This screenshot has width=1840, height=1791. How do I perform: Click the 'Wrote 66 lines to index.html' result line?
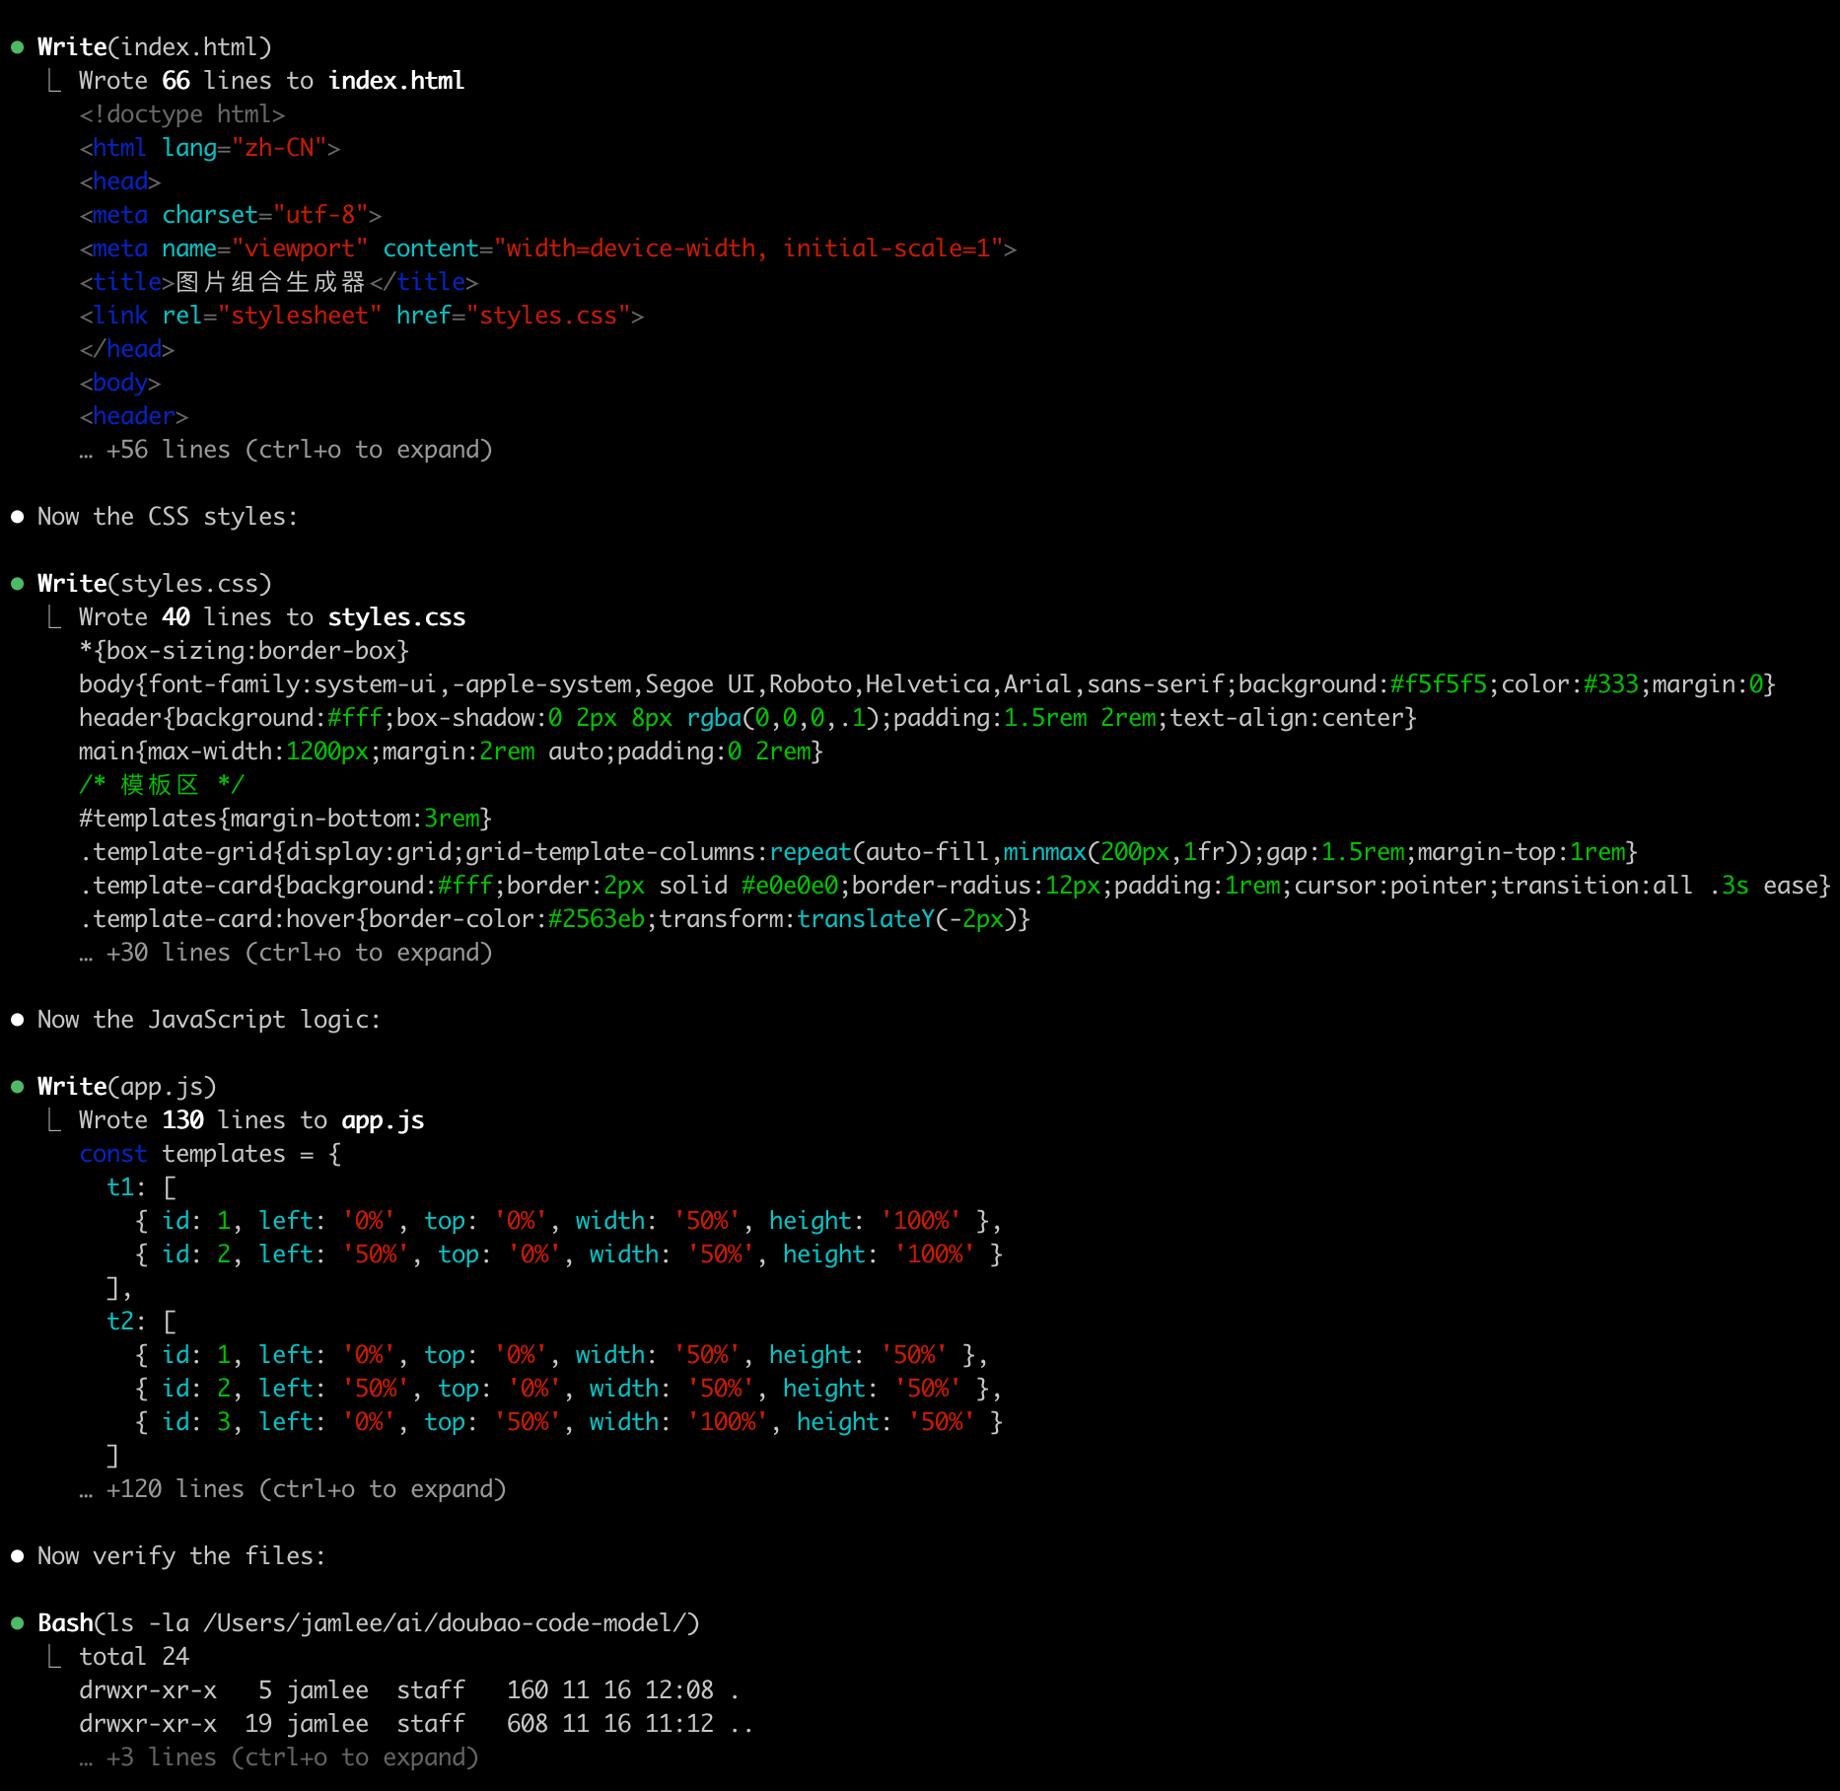(271, 81)
